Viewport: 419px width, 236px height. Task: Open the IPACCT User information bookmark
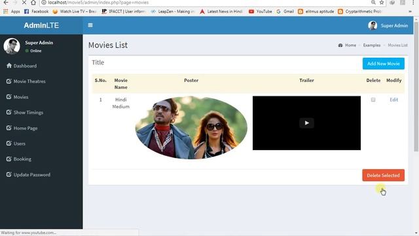coord(124,12)
